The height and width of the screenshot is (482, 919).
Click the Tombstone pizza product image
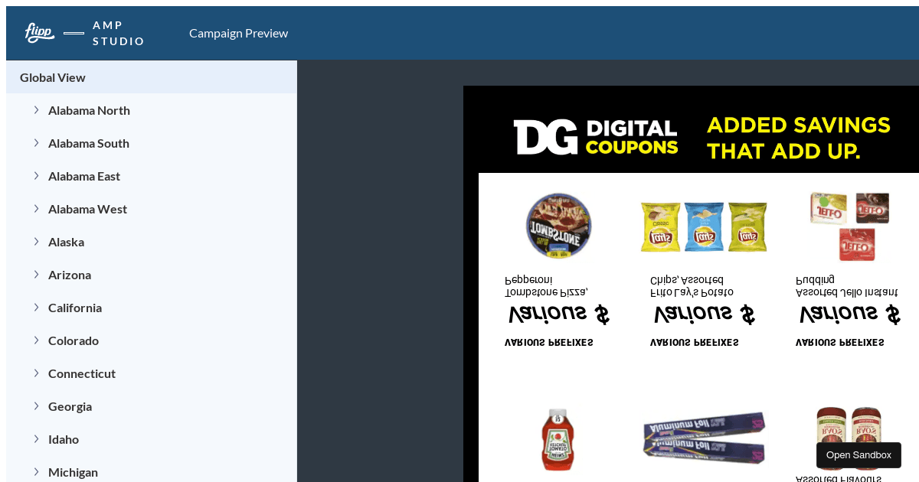558,226
